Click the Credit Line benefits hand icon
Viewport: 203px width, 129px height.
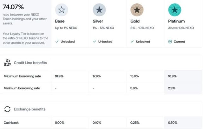(7, 63)
